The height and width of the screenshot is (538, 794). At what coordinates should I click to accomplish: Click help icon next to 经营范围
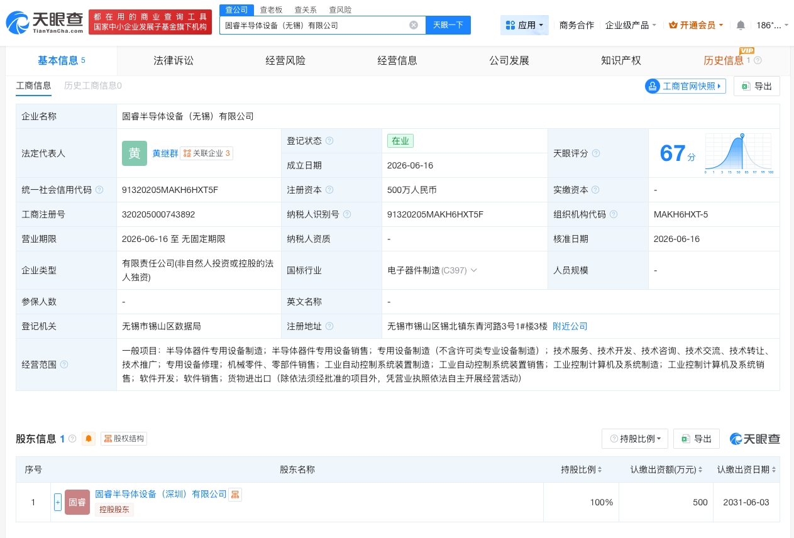point(65,365)
